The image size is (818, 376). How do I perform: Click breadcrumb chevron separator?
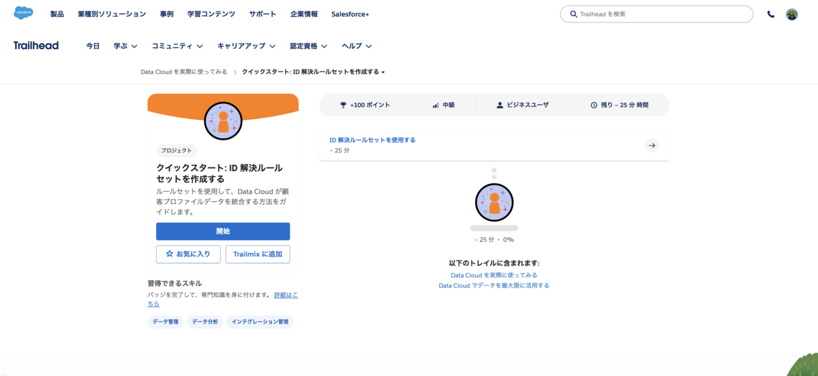click(234, 72)
